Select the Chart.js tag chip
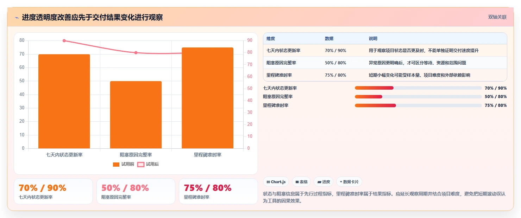This screenshot has height=218, width=521. [x=276, y=182]
